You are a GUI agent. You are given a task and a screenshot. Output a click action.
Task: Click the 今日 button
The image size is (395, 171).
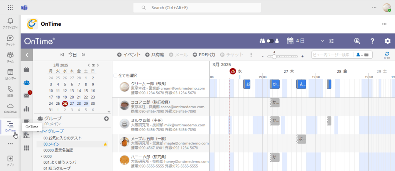[73, 55]
